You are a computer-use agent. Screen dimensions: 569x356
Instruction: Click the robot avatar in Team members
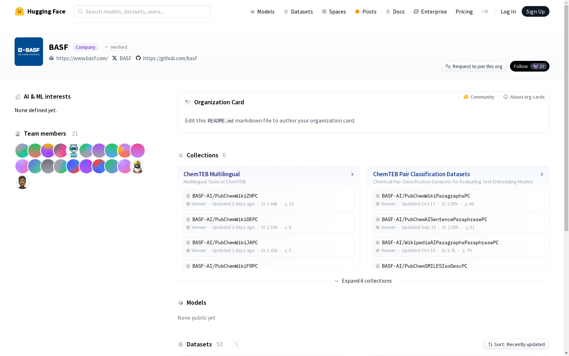coord(74,151)
